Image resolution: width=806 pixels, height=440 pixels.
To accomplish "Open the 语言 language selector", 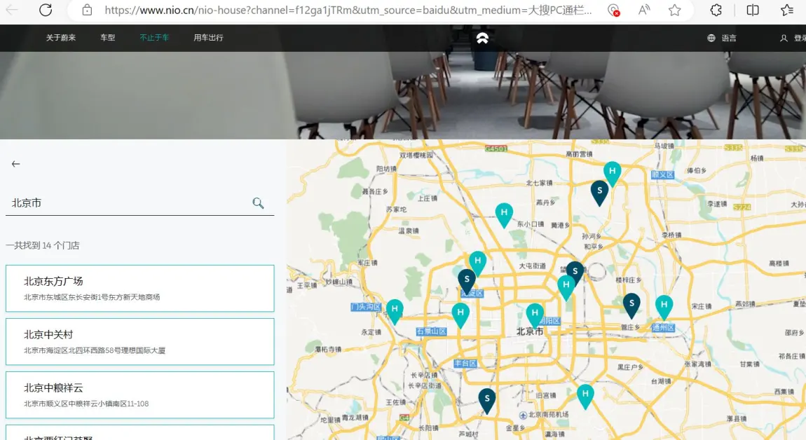I will [729, 38].
